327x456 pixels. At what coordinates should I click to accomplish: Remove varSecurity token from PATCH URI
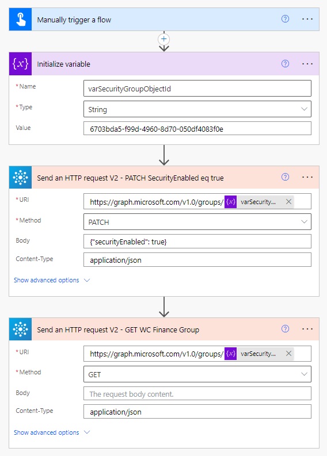coord(288,201)
